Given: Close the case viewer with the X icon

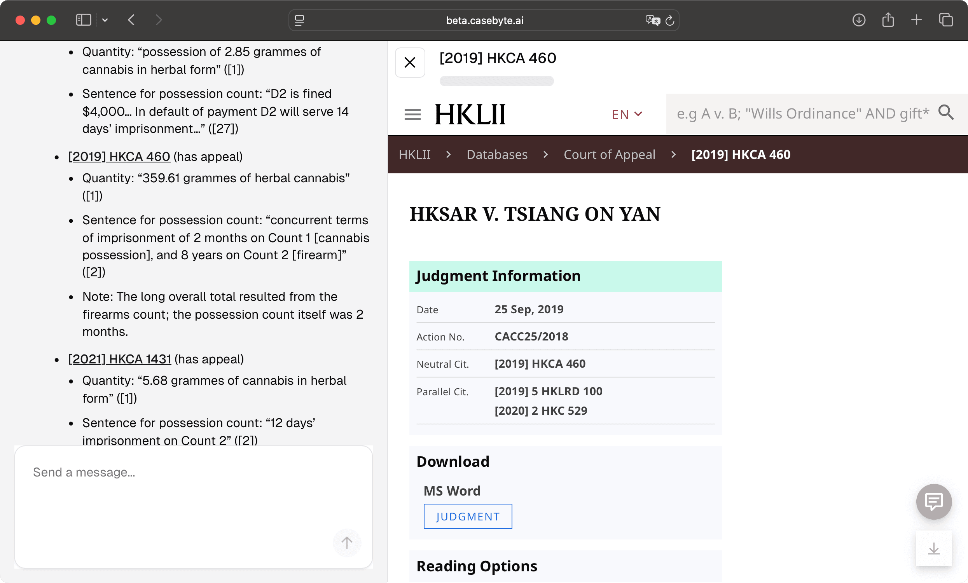Looking at the screenshot, I should [x=410, y=62].
